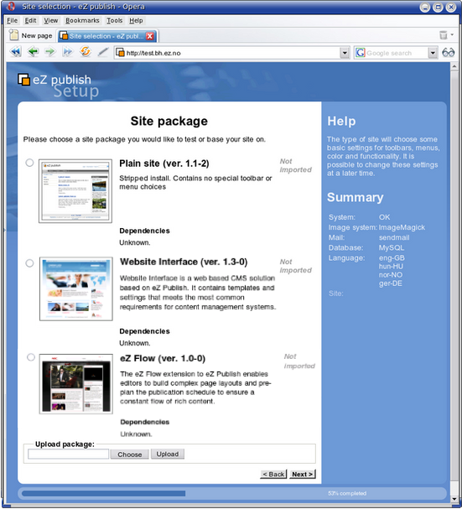Click the 'eng-GB' language entry
462x509 pixels.
tap(392, 258)
